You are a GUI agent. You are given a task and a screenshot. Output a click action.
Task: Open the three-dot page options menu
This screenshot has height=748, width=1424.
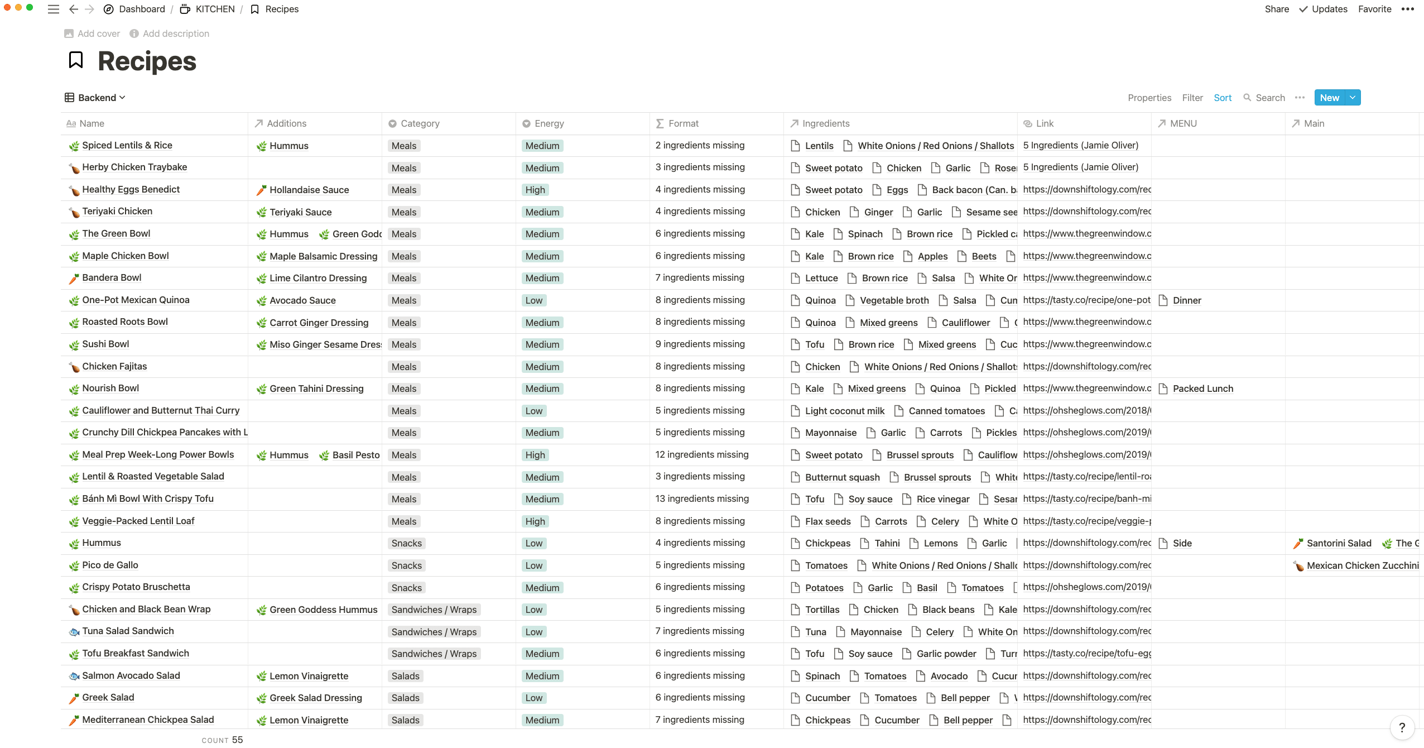click(x=1408, y=9)
